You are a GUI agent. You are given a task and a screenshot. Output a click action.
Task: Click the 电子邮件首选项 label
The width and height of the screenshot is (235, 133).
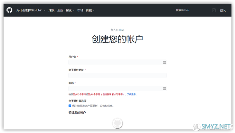(x=77, y=101)
